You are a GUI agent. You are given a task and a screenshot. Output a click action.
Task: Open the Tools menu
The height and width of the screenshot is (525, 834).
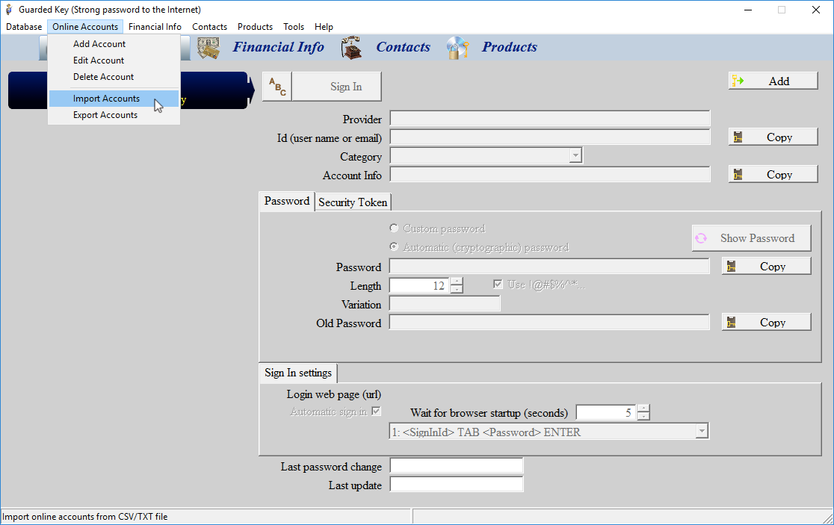tap(294, 27)
